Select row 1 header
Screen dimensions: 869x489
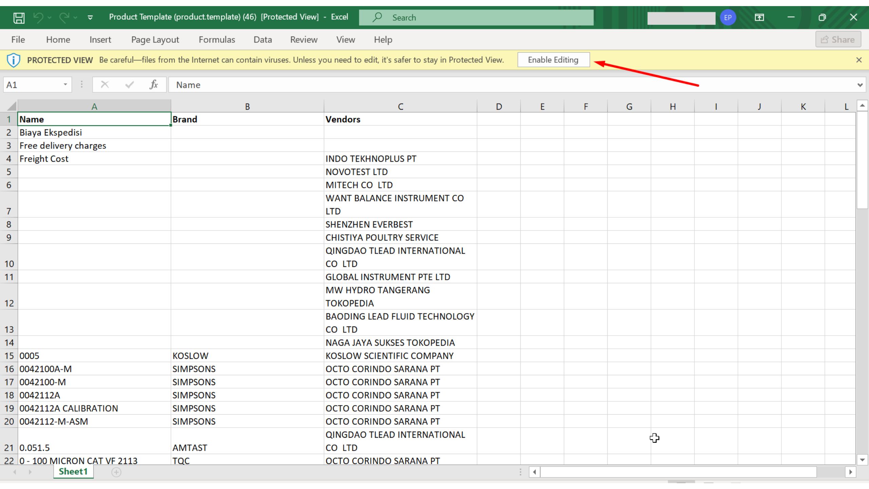tap(9, 119)
